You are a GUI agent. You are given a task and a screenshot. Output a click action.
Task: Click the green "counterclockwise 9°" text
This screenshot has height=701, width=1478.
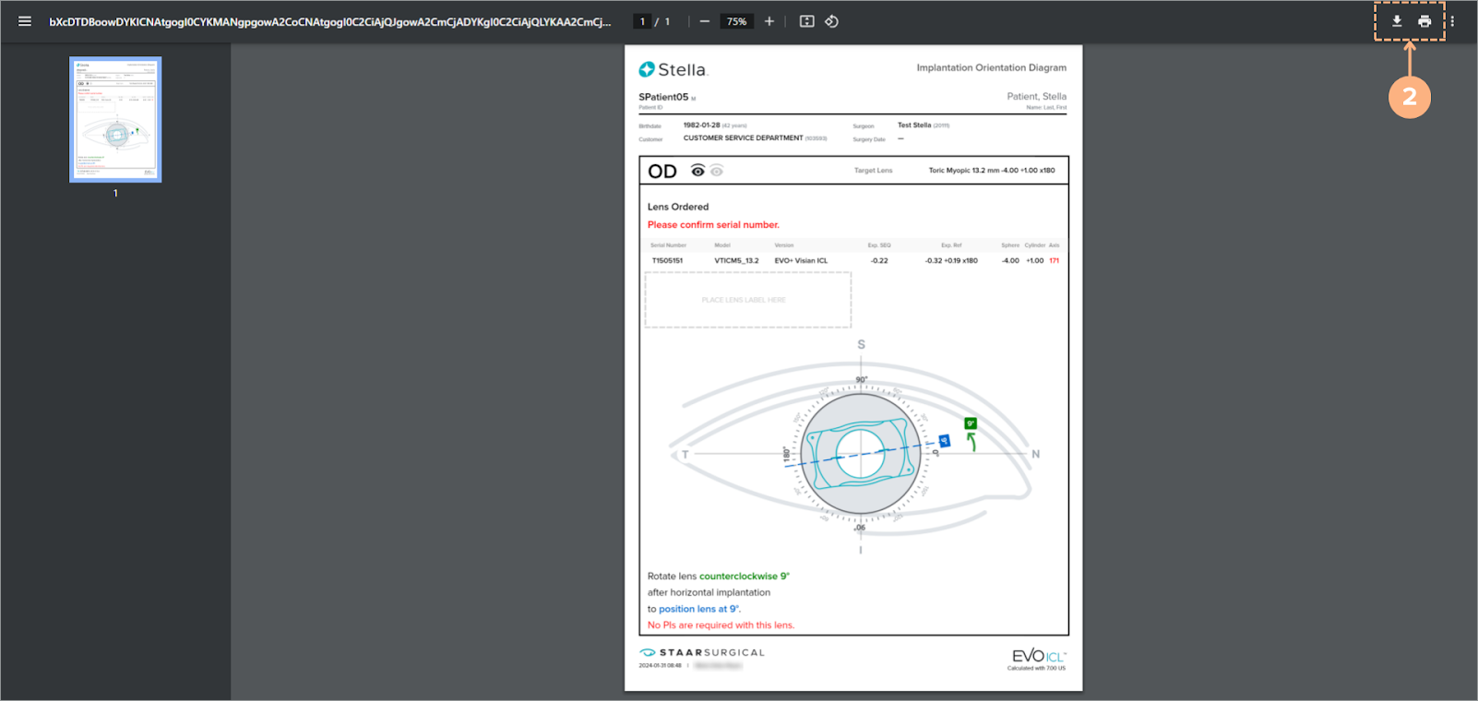[744, 576]
